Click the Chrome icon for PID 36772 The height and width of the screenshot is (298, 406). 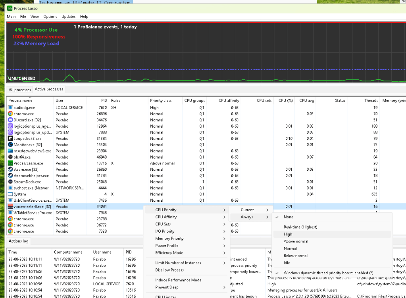pyautogui.click(x=10, y=225)
